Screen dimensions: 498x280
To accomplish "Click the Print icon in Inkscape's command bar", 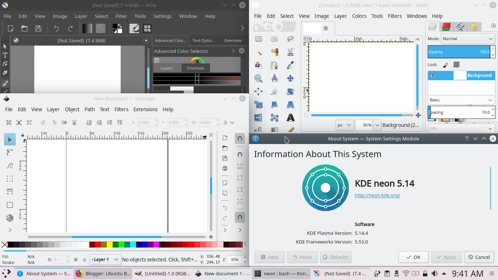I will pos(225,168).
